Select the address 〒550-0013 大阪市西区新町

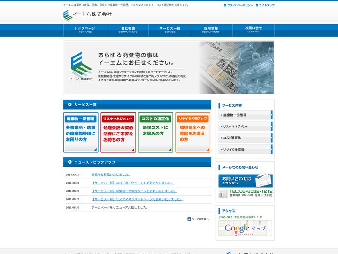(240, 217)
